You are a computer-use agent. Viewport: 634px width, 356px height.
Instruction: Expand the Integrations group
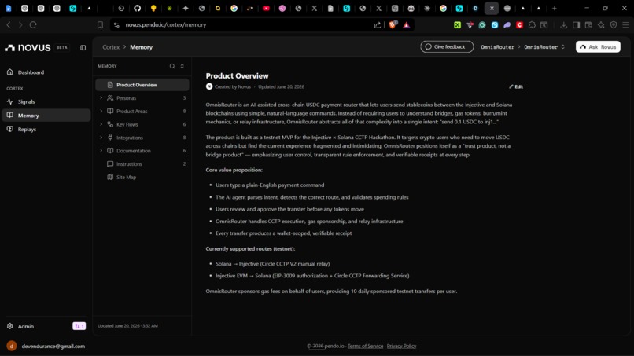[101, 138]
